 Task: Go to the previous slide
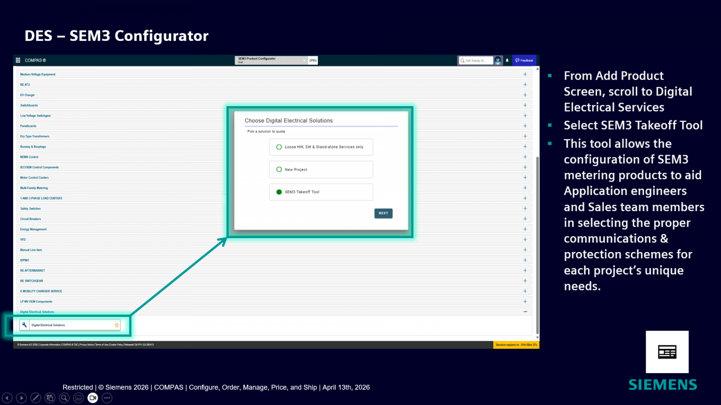click(x=7, y=398)
